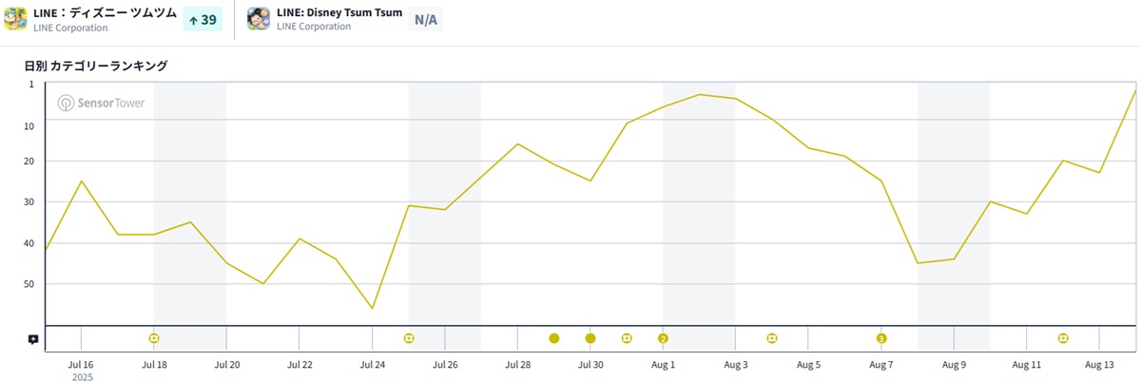
Task: Click the 日別 カテゴリーランキング chart heading
Action: coord(96,66)
